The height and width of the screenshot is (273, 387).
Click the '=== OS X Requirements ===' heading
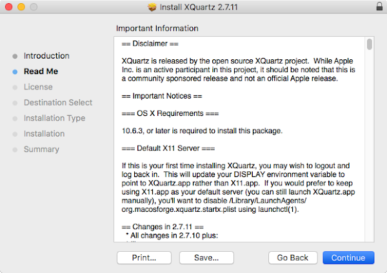pyautogui.click(x=170, y=113)
